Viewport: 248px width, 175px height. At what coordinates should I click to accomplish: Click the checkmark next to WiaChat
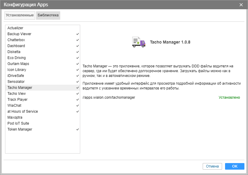point(77,106)
